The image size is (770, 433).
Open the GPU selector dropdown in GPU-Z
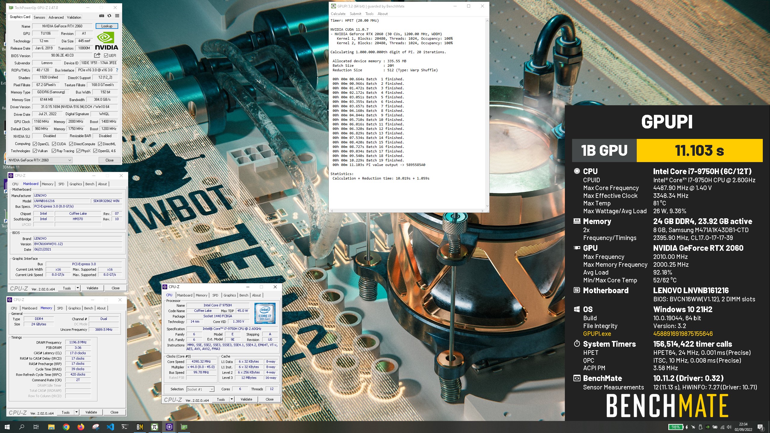pyautogui.click(x=40, y=160)
